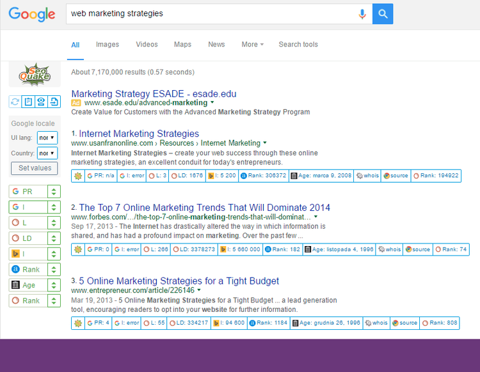The image size is (480, 372).
Task: Click SeoQuake gear icon in usanfranonline result bar
Action: (78, 176)
